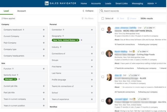Select the Ace Virtual lead checkbox
The image size is (167, 112).
(x=103, y=100)
